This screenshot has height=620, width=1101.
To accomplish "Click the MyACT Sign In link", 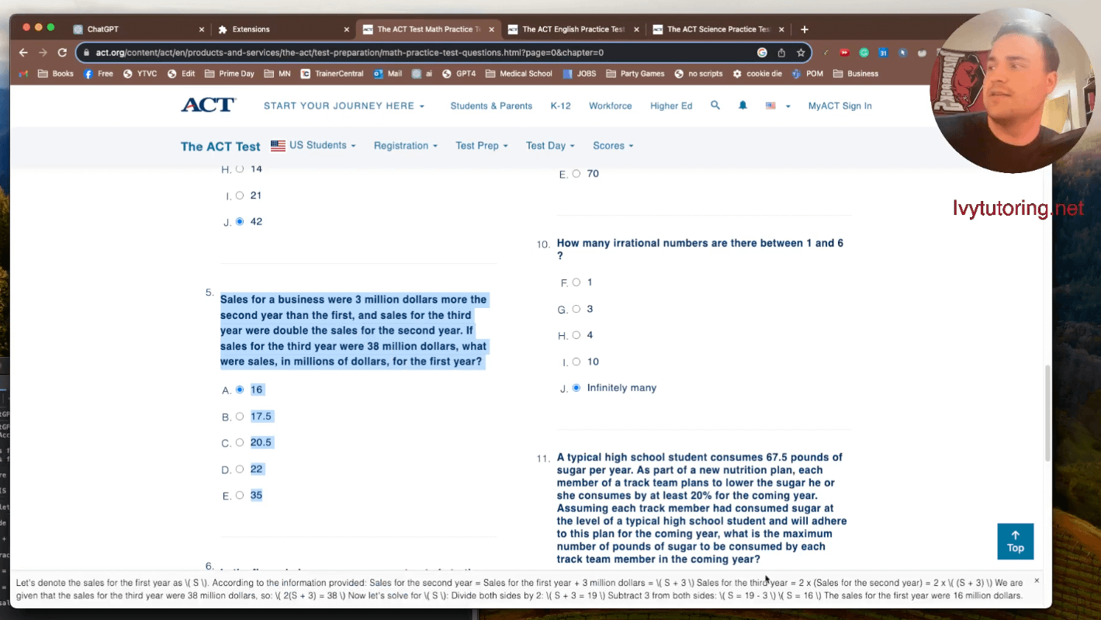I will (840, 106).
